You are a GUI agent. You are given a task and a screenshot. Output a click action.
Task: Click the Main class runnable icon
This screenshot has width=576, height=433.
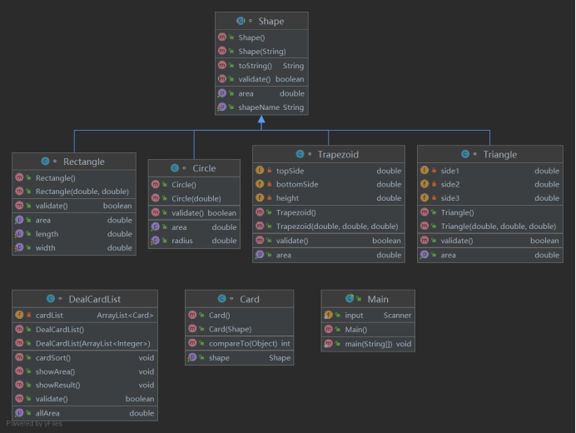[x=350, y=298]
